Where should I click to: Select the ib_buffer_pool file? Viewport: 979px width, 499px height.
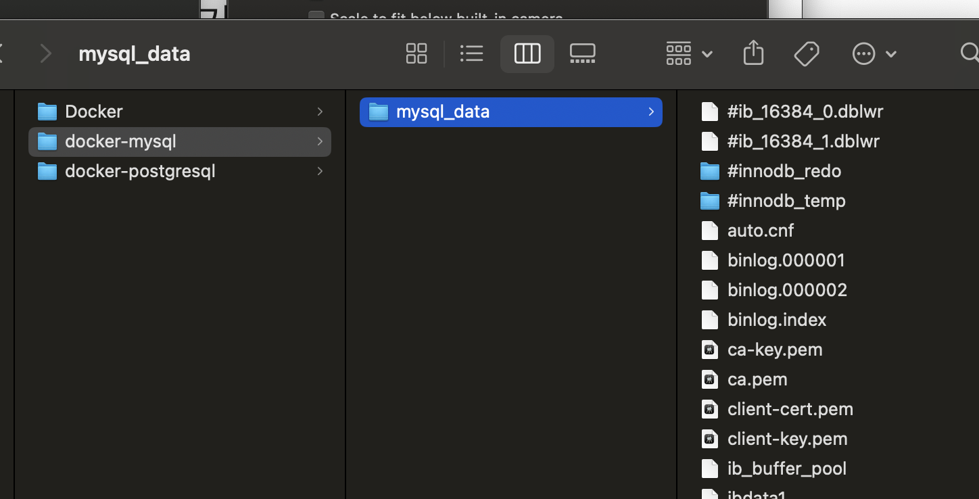[787, 469]
